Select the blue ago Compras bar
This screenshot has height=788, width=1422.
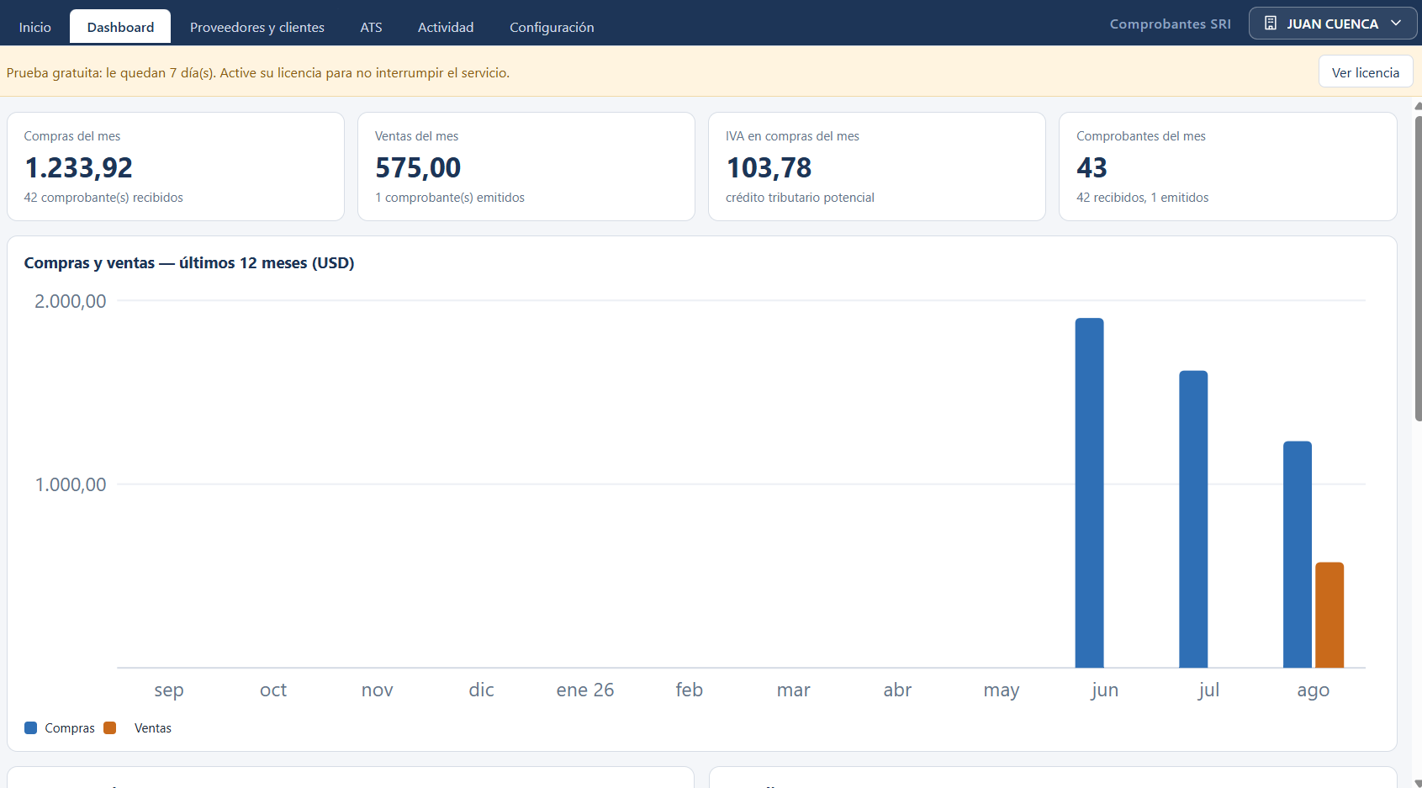pos(1297,554)
